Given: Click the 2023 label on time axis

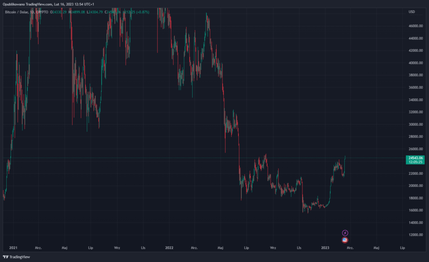Looking at the screenshot, I should point(325,248).
